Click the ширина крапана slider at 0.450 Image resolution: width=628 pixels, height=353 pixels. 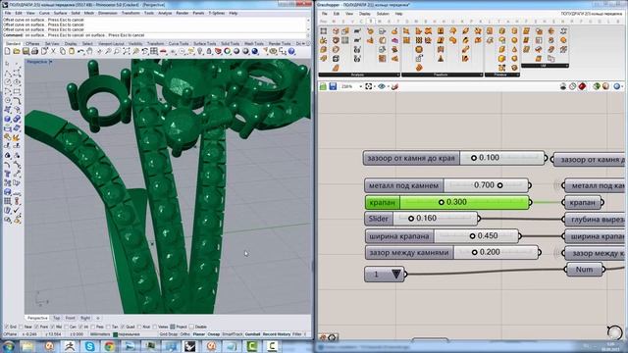[x=444, y=236]
